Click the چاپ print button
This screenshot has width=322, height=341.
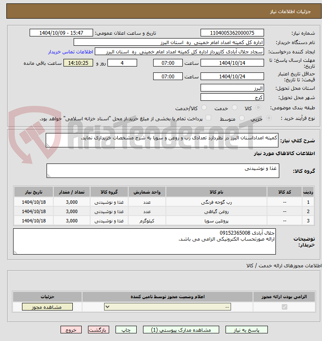[126, 330]
